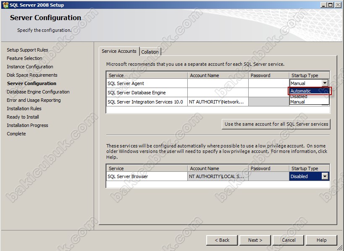Viewport: 344px width, 251px height.
Task: Click Setup Support Rules step
Action: tap(27, 50)
